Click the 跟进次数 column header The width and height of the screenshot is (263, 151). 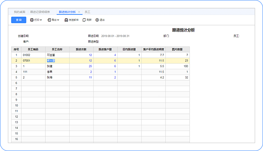click(81, 49)
